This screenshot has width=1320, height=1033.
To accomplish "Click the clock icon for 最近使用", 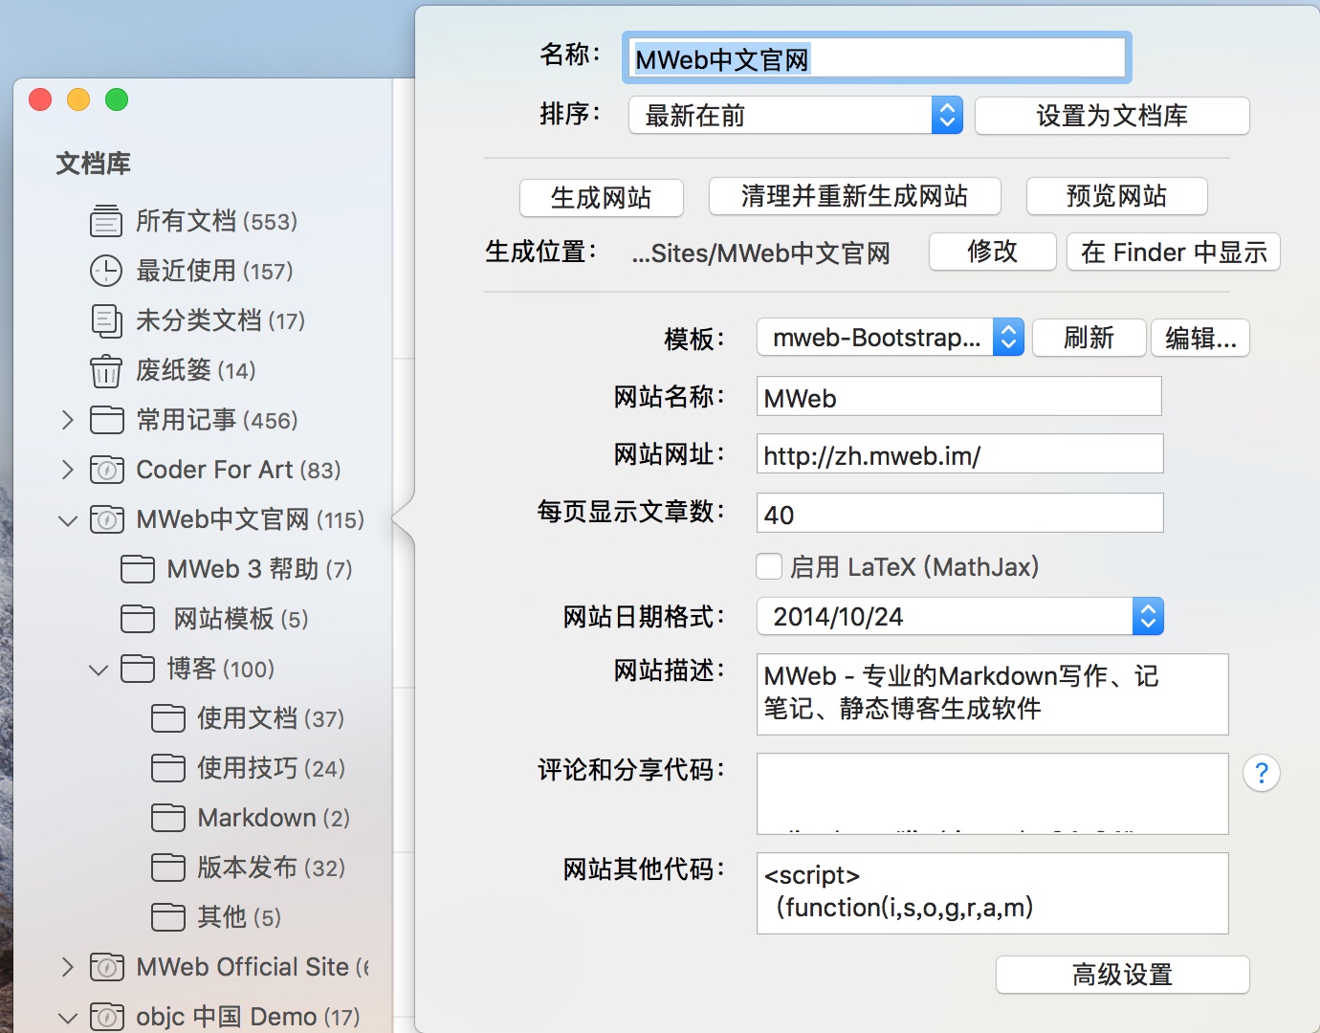I will 106,272.
